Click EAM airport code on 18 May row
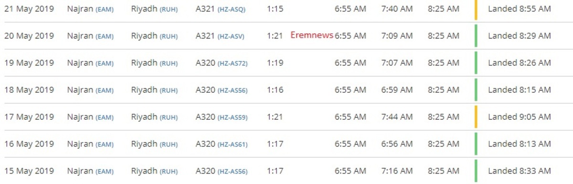 [x=105, y=90]
